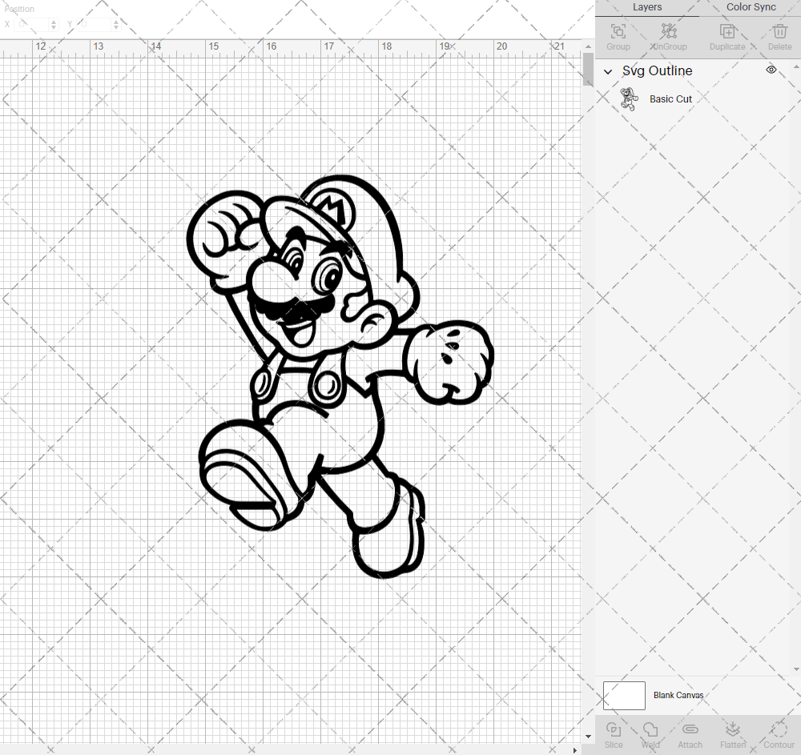Increase X position using the stepper arrow

point(53,22)
